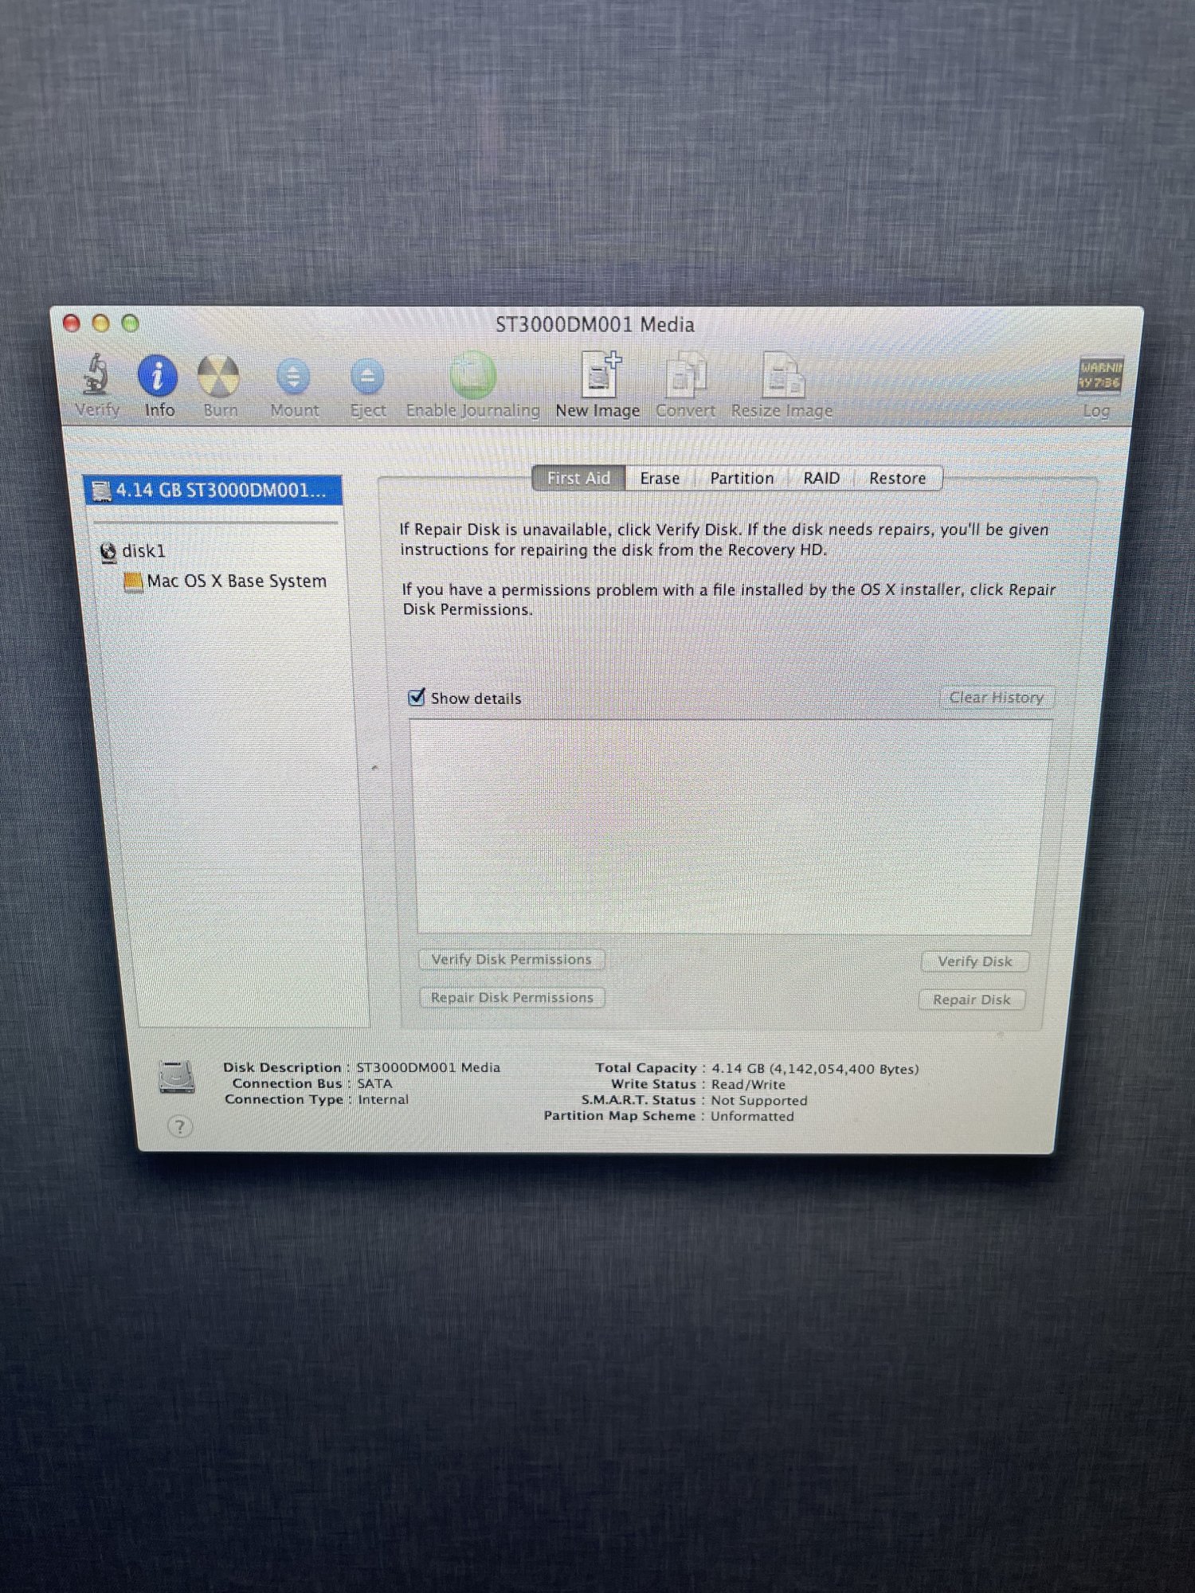Screen dimensions: 1195x1593
Task: Click the 'ST3000DM001 Media' disk description value
Action: pos(429,1068)
